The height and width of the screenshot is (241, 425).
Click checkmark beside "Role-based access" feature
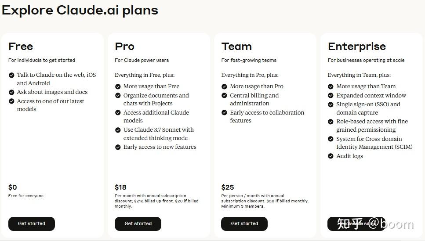[x=331, y=122]
